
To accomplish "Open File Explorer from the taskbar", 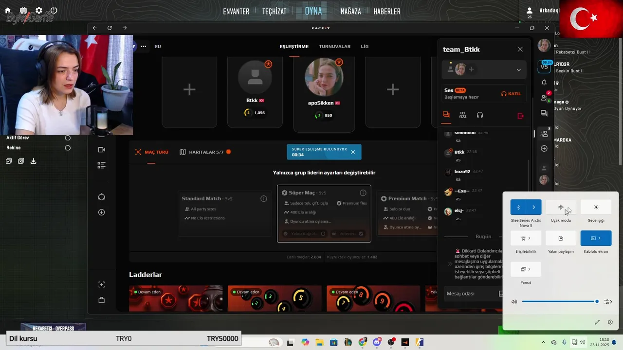I will [319, 342].
